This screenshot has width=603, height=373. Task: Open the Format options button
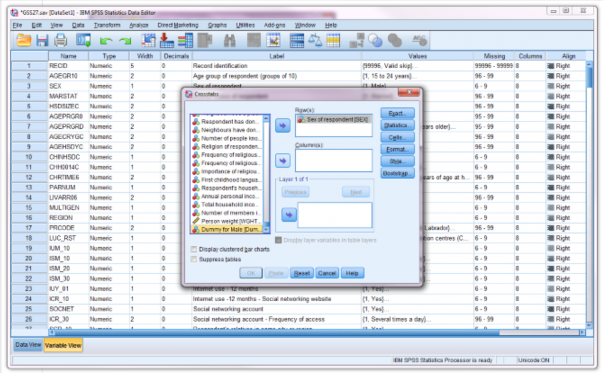coord(397,149)
